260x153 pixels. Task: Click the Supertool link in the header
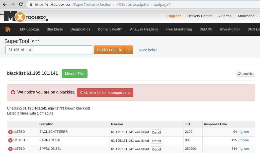(225, 16)
